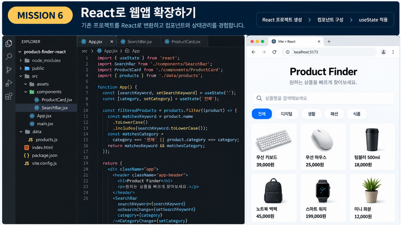This screenshot has height=225, width=401.
Task: Open the 텀블러 500ml product card
Action: pos(372,147)
